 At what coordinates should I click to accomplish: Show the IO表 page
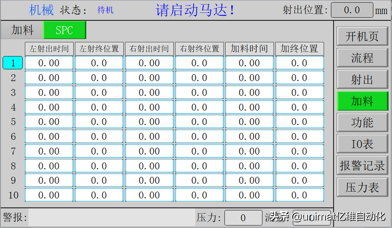coord(362,144)
